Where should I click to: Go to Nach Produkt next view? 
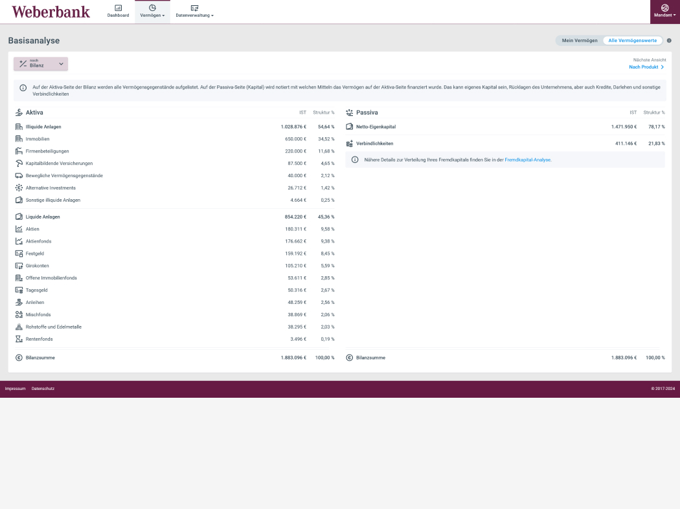646,67
